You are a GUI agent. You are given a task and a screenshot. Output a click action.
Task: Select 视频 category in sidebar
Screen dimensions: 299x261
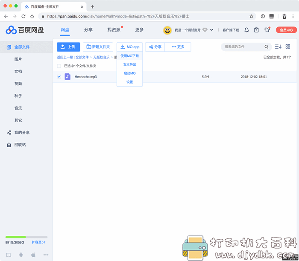18,84
